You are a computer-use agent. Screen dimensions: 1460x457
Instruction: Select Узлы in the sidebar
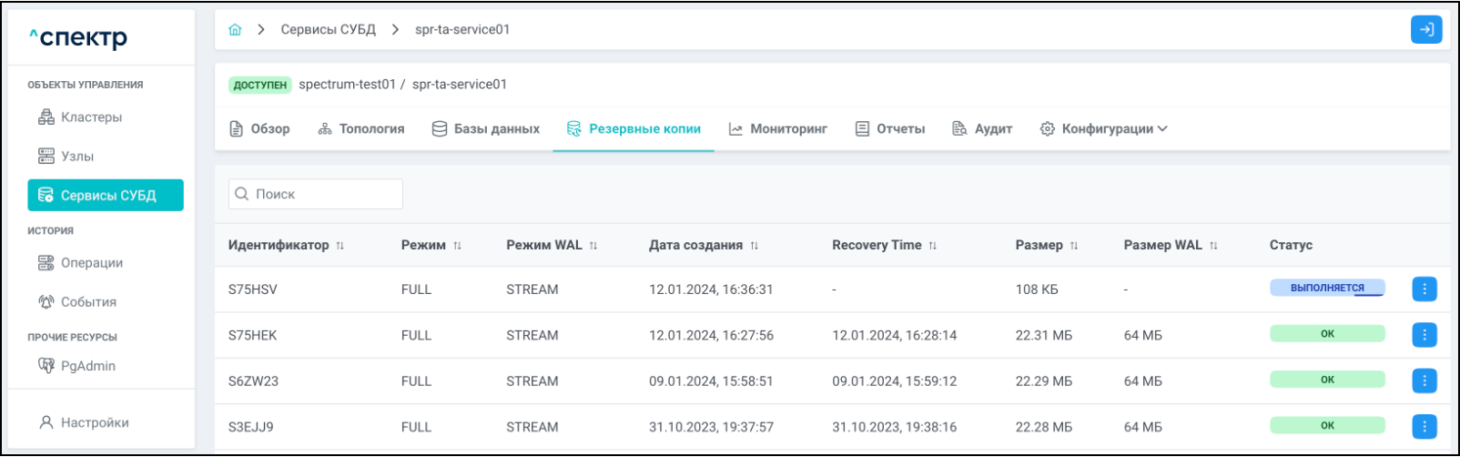[77, 157]
